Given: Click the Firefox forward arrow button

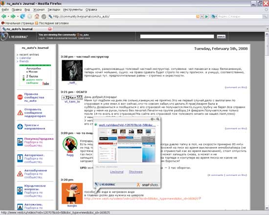Looking at the screenshot, I should (13, 17).
